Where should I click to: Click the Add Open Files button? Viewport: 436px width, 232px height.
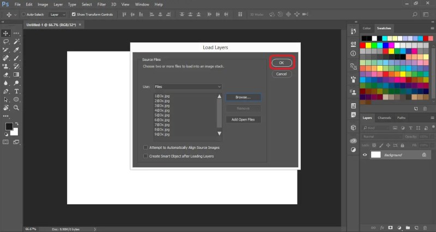point(243,120)
